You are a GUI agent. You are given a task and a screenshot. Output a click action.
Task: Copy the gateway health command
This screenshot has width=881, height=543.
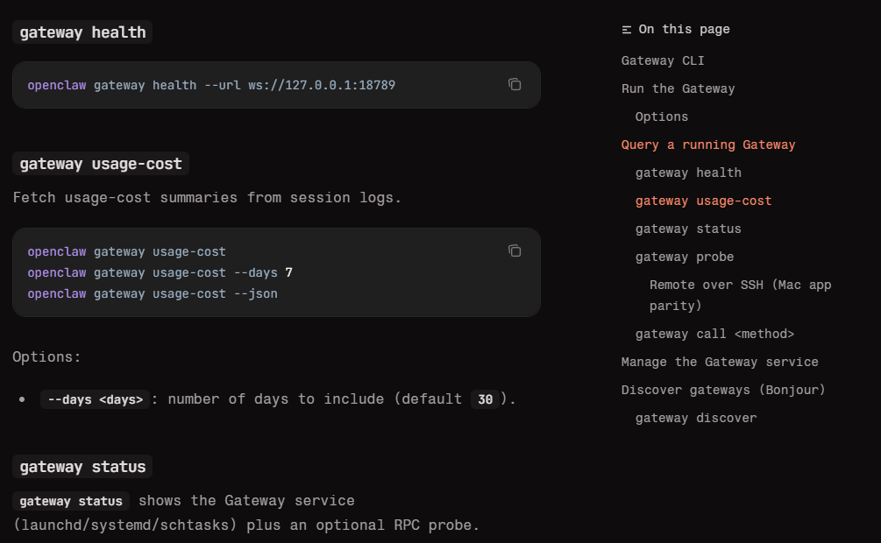coord(515,84)
